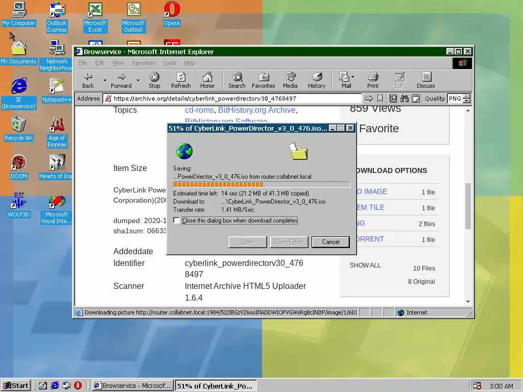Open the History toolbar icon
This screenshot has width=523, height=392.
[317, 80]
